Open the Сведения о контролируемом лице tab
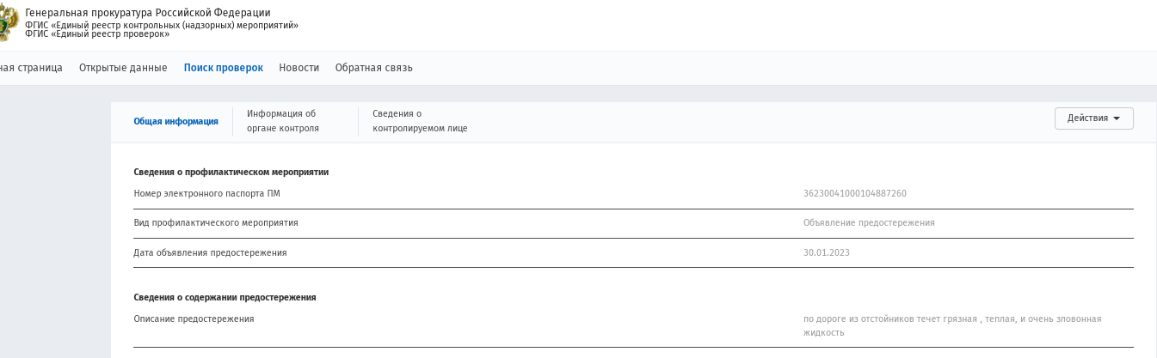Image resolution: width=1157 pixels, height=358 pixels. 420,121
